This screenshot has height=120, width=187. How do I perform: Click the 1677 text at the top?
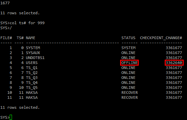point(5,3)
